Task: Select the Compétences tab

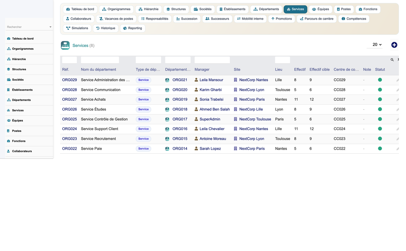Action: pyautogui.click(x=354, y=19)
